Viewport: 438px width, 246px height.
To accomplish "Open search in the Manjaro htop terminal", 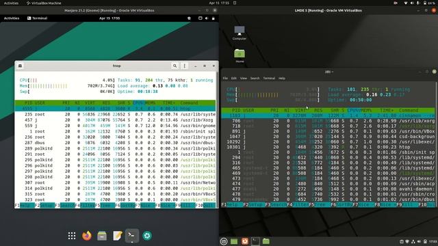I will click(x=175, y=66).
